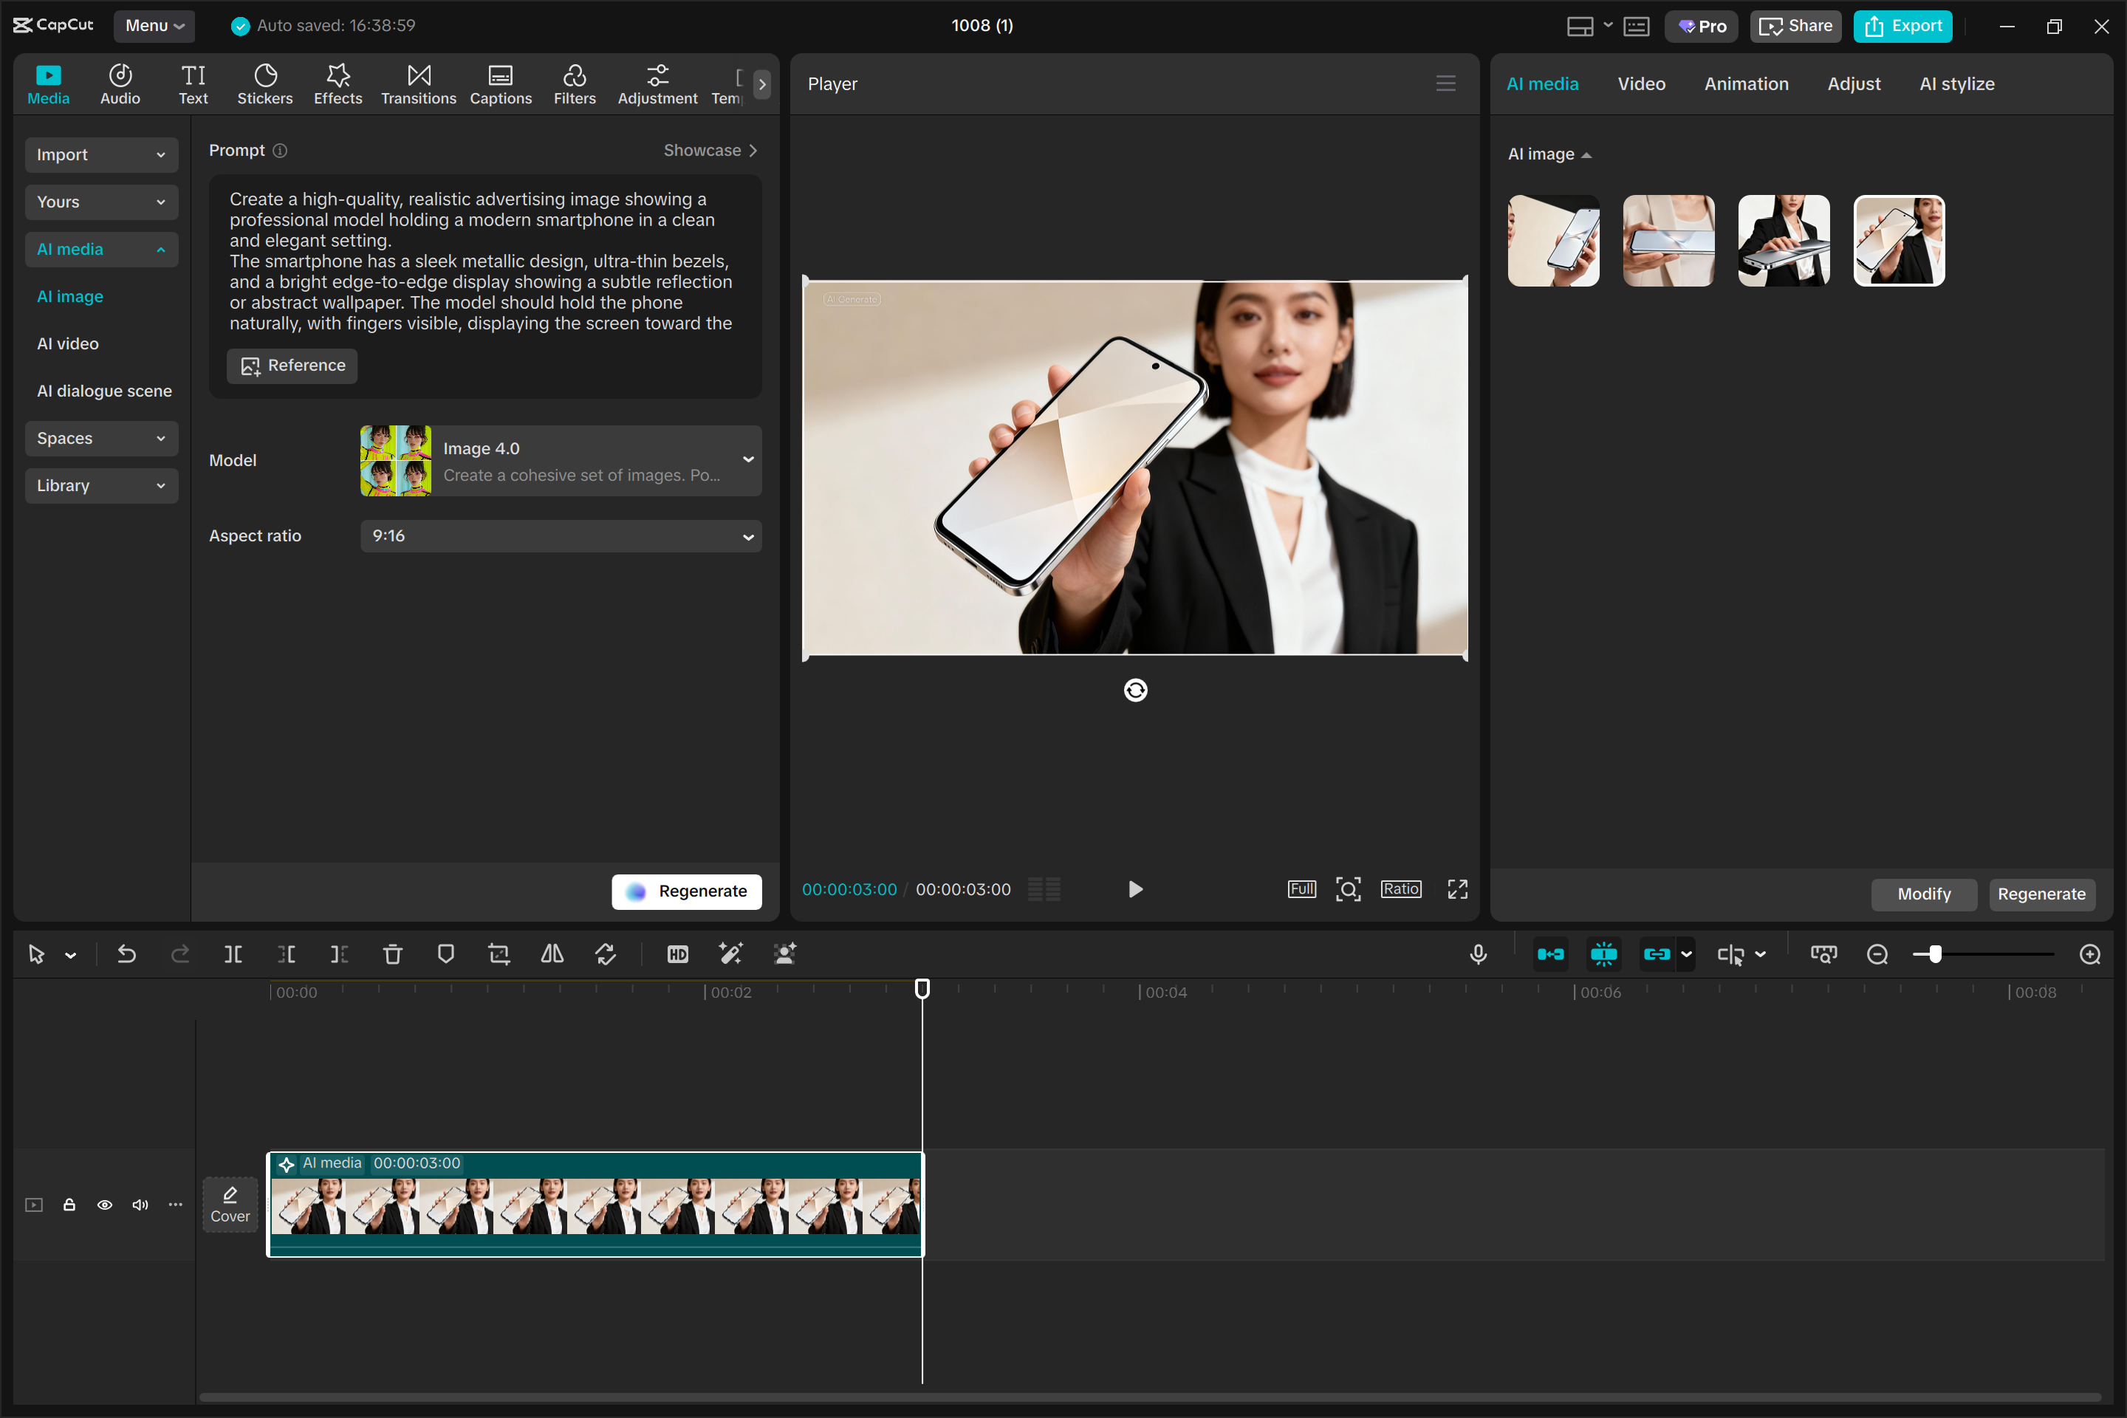2127x1418 pixels.
Task: Expand the Library section
Action: 101,486
